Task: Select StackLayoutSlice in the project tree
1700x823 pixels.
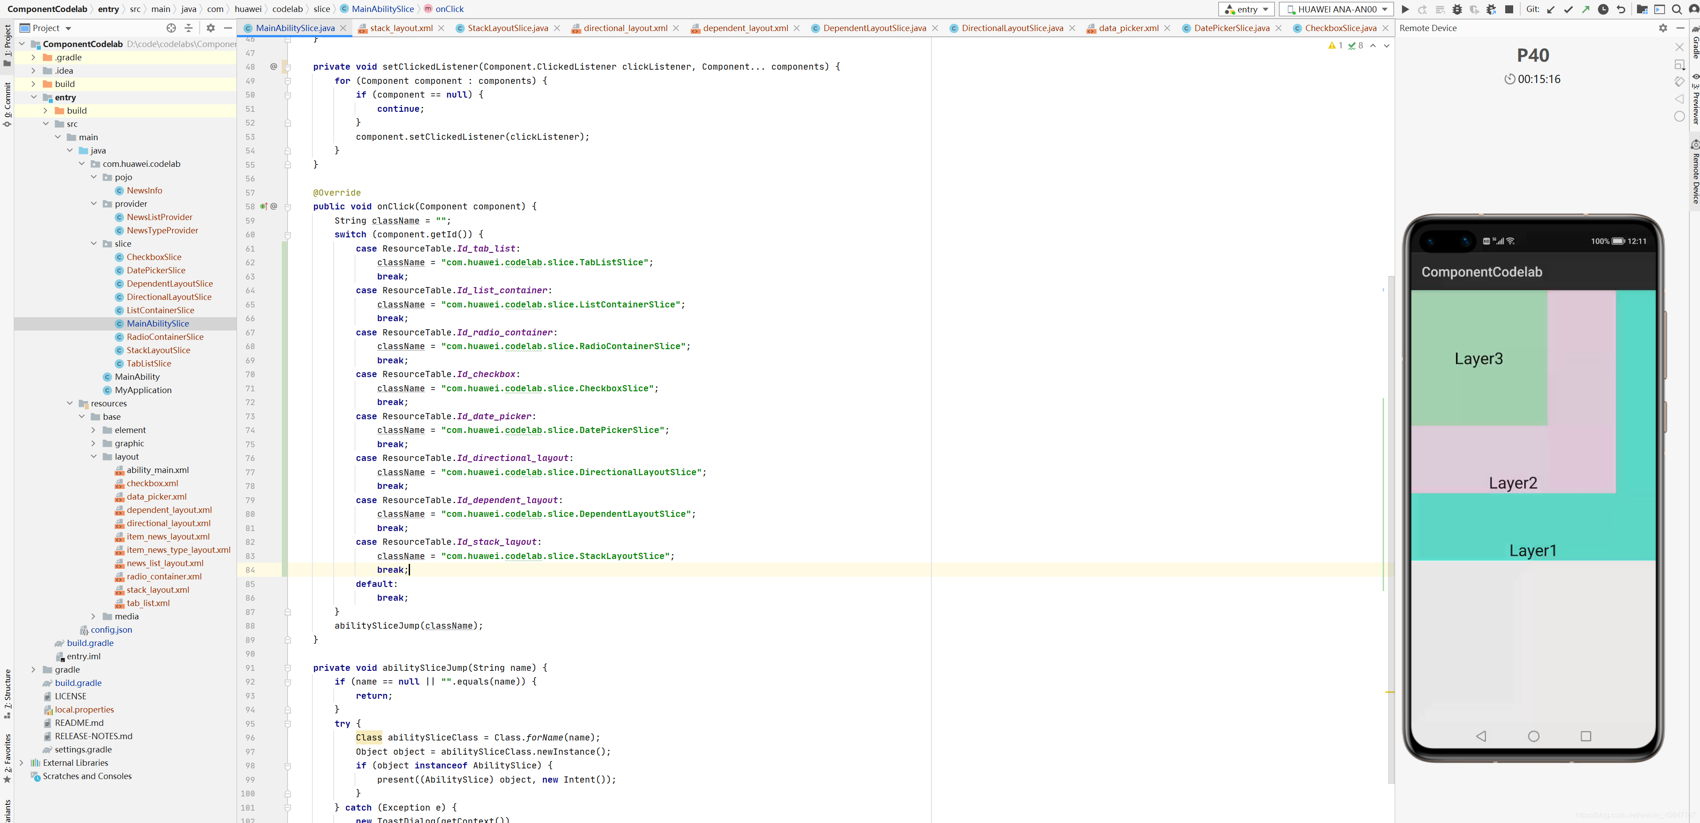Action: [158, 350]
